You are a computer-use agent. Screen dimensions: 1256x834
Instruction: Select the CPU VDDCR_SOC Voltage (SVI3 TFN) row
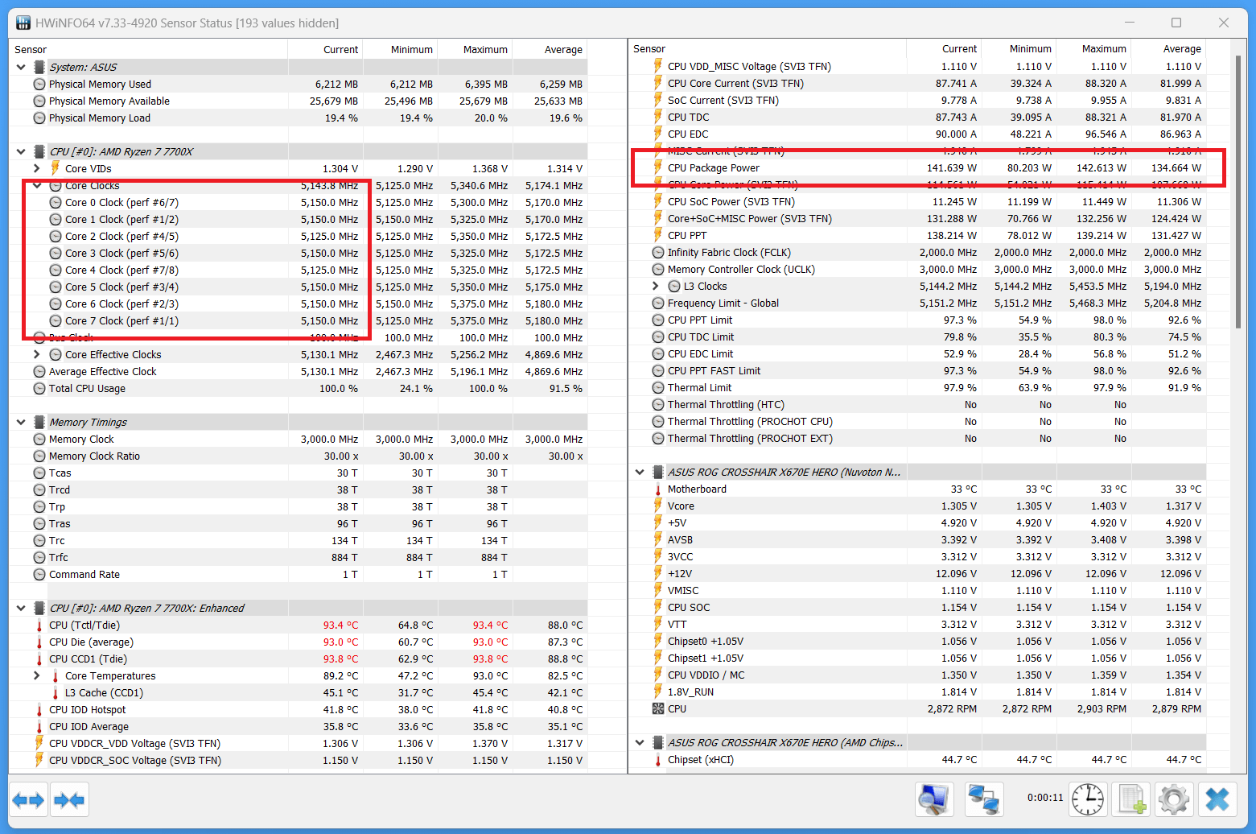pos(299,761)
